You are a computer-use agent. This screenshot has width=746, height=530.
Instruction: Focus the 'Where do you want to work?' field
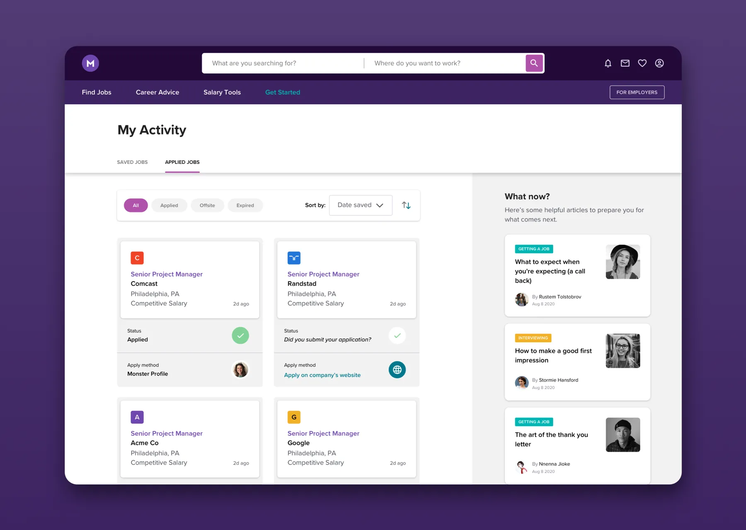tap(445, 63)
